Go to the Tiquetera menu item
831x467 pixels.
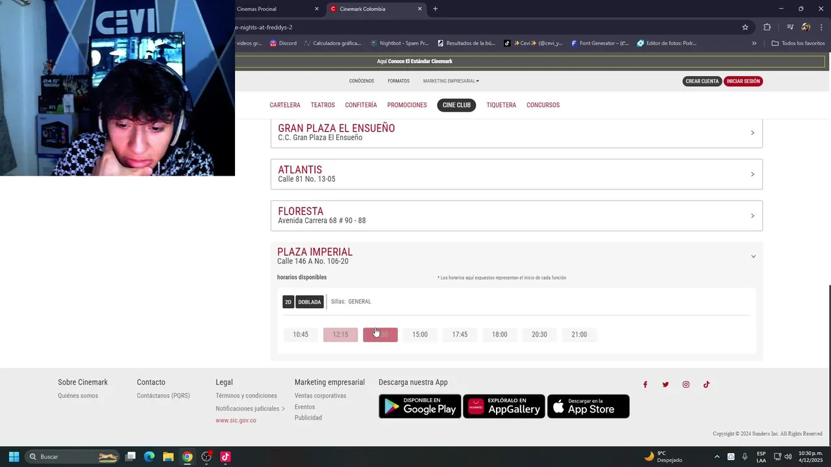point(501,105)
